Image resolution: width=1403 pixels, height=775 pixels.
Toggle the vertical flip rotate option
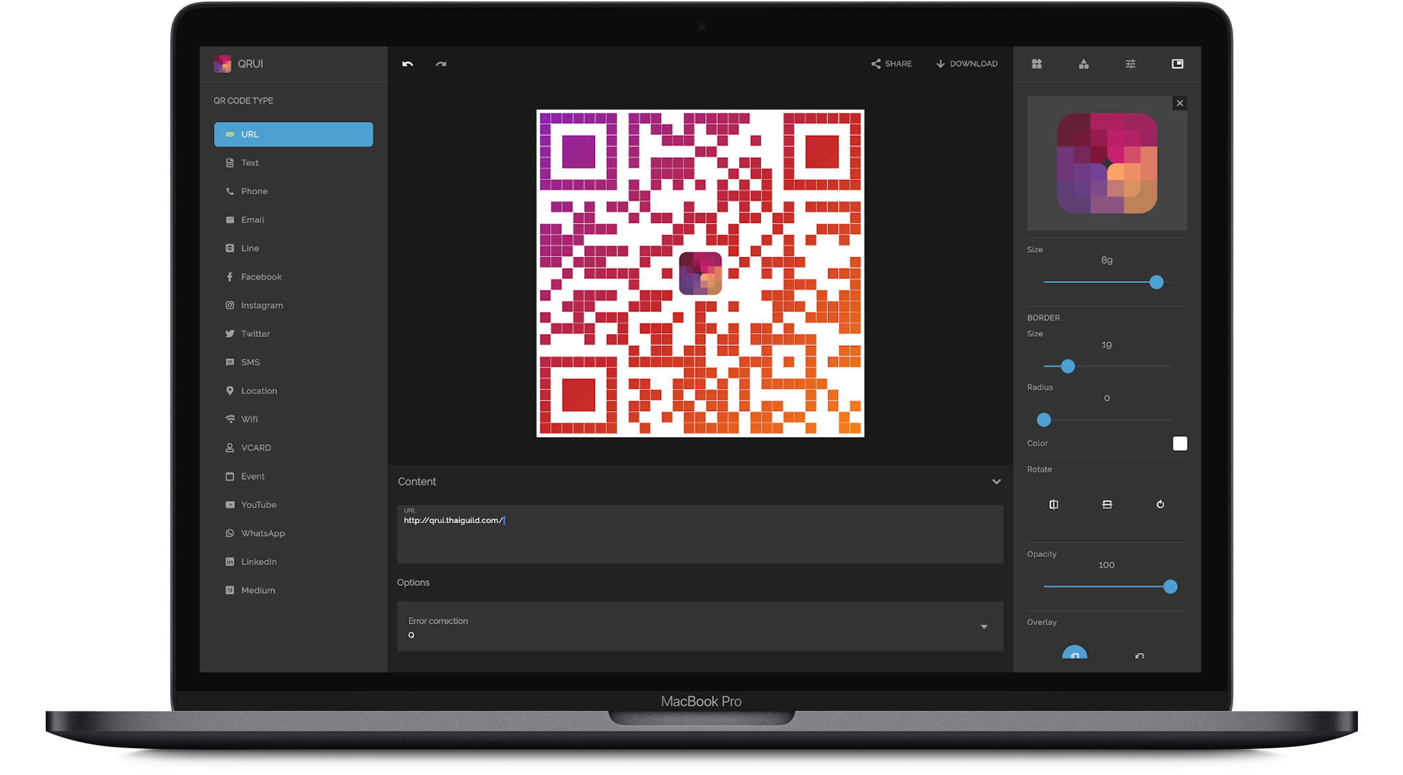pyautogui.click(x=1107, y=504)
